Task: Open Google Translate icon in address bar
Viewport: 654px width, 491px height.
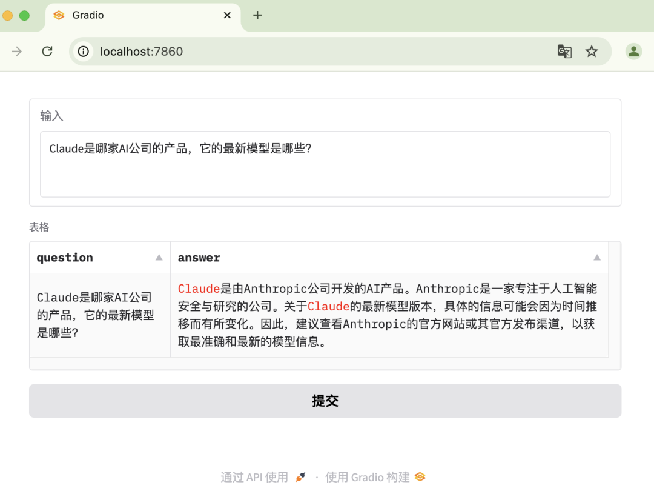Action: [x=564, y=52]
